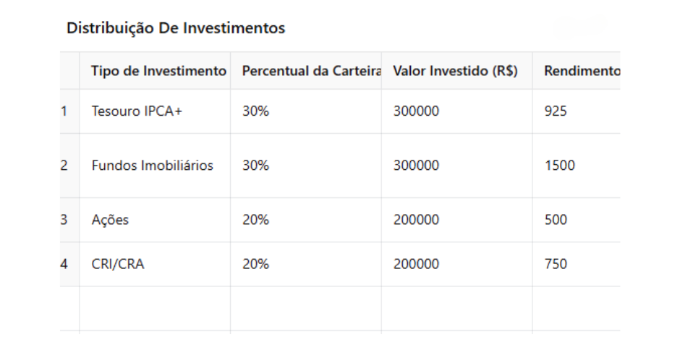This screenshot has height=347, width=680.
Task: Select the 20% cell in Ações row
Action: coord(255,220)
